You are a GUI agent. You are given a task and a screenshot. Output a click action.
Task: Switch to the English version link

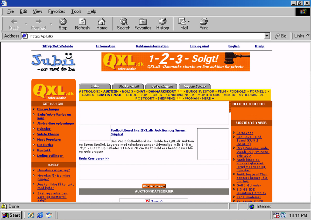pyautogui.click(x=234, y=46)
